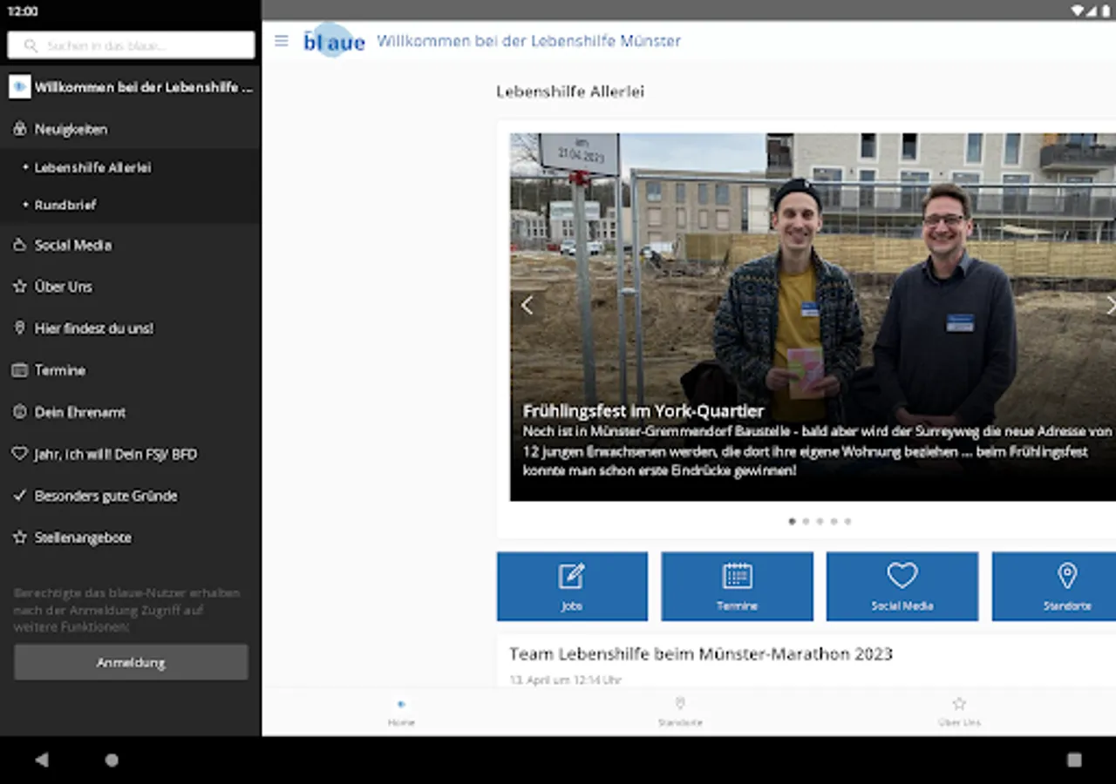Image resolution: width=1116 pixels, height=784 pixels.
Task: Show next slide with right arrow
Action: tap(1110, 305)
